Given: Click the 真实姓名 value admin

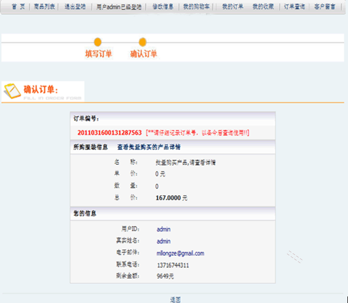Looking at the screenshot, I should [x=163, y=241].
